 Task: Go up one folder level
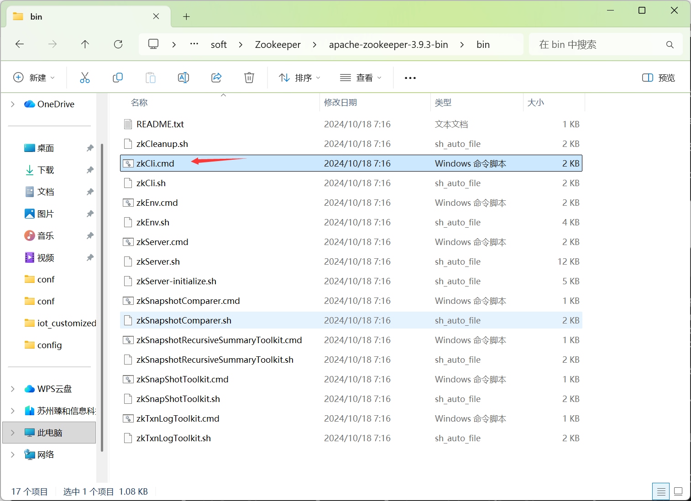(x=85, y=44)
